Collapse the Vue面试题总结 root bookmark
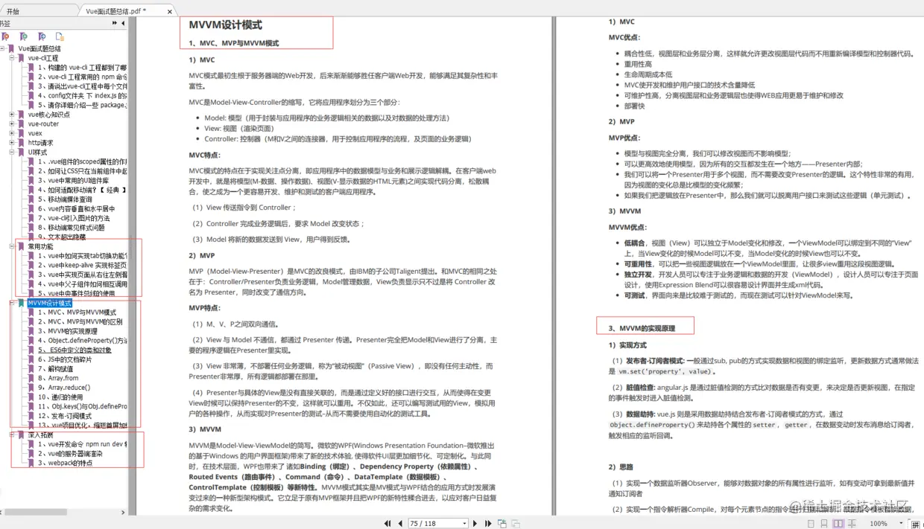 coord(3,48)
